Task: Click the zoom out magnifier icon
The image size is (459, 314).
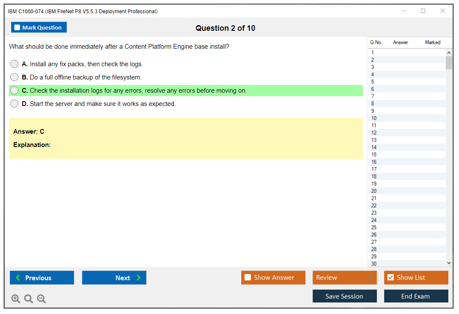Action: point(41,299)
